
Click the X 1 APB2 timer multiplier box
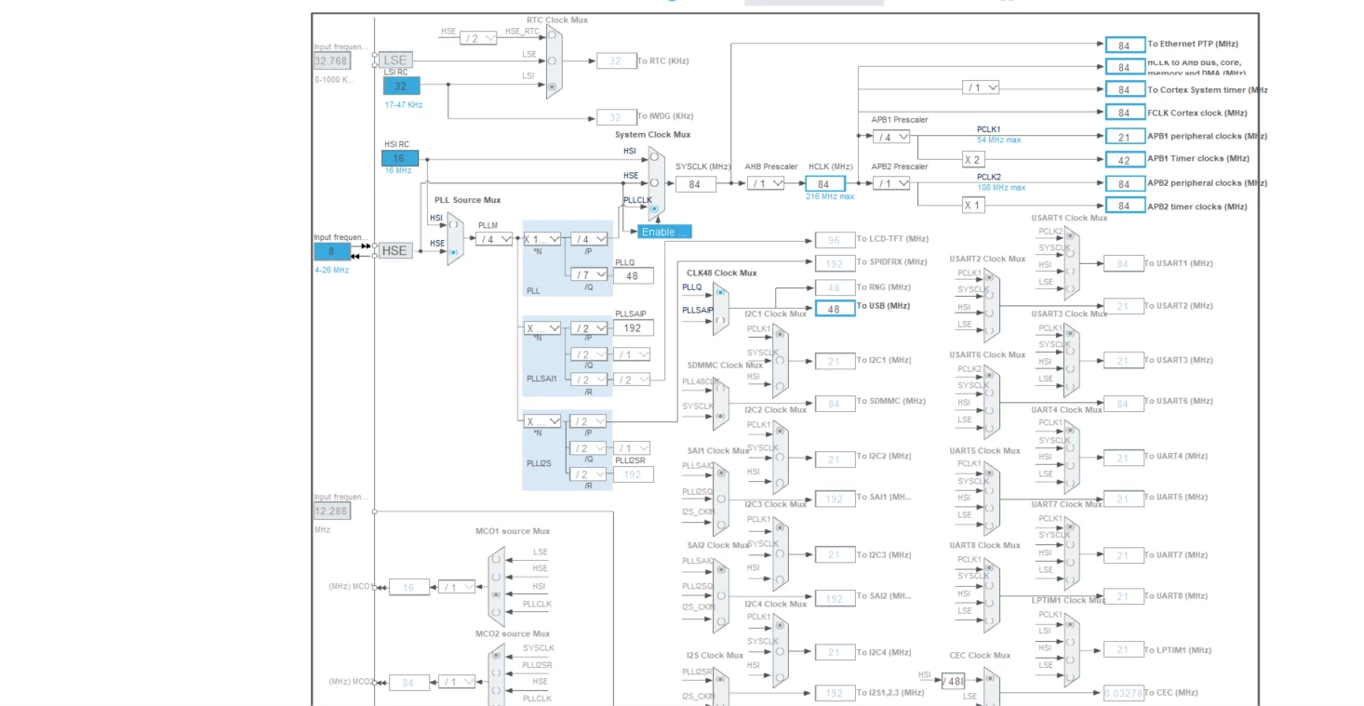point(973,206)
